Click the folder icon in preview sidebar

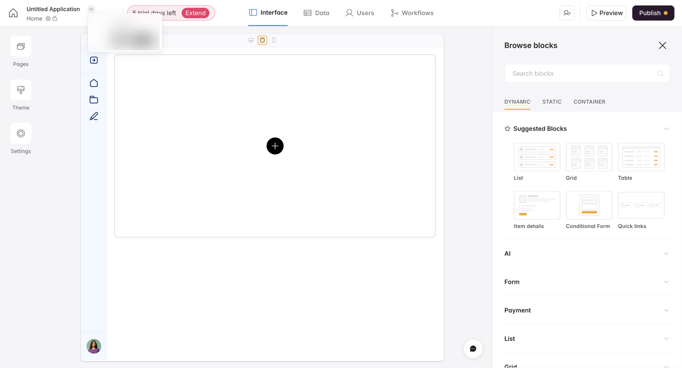tap(94, 100)
